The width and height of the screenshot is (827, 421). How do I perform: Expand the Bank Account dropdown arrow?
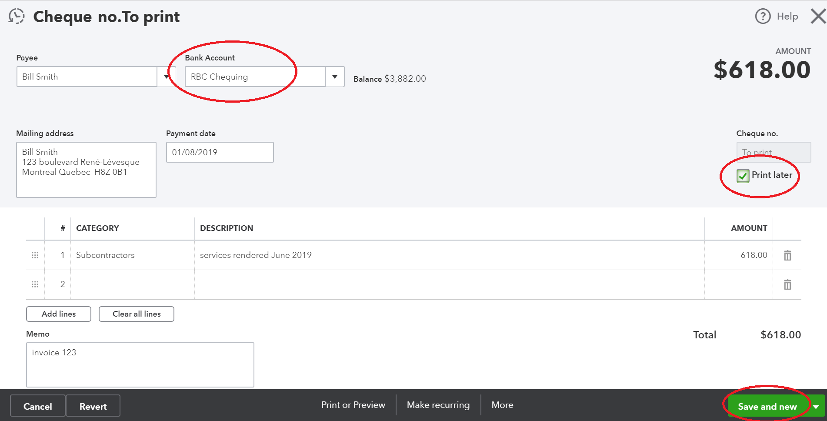(x=335, y=77)
